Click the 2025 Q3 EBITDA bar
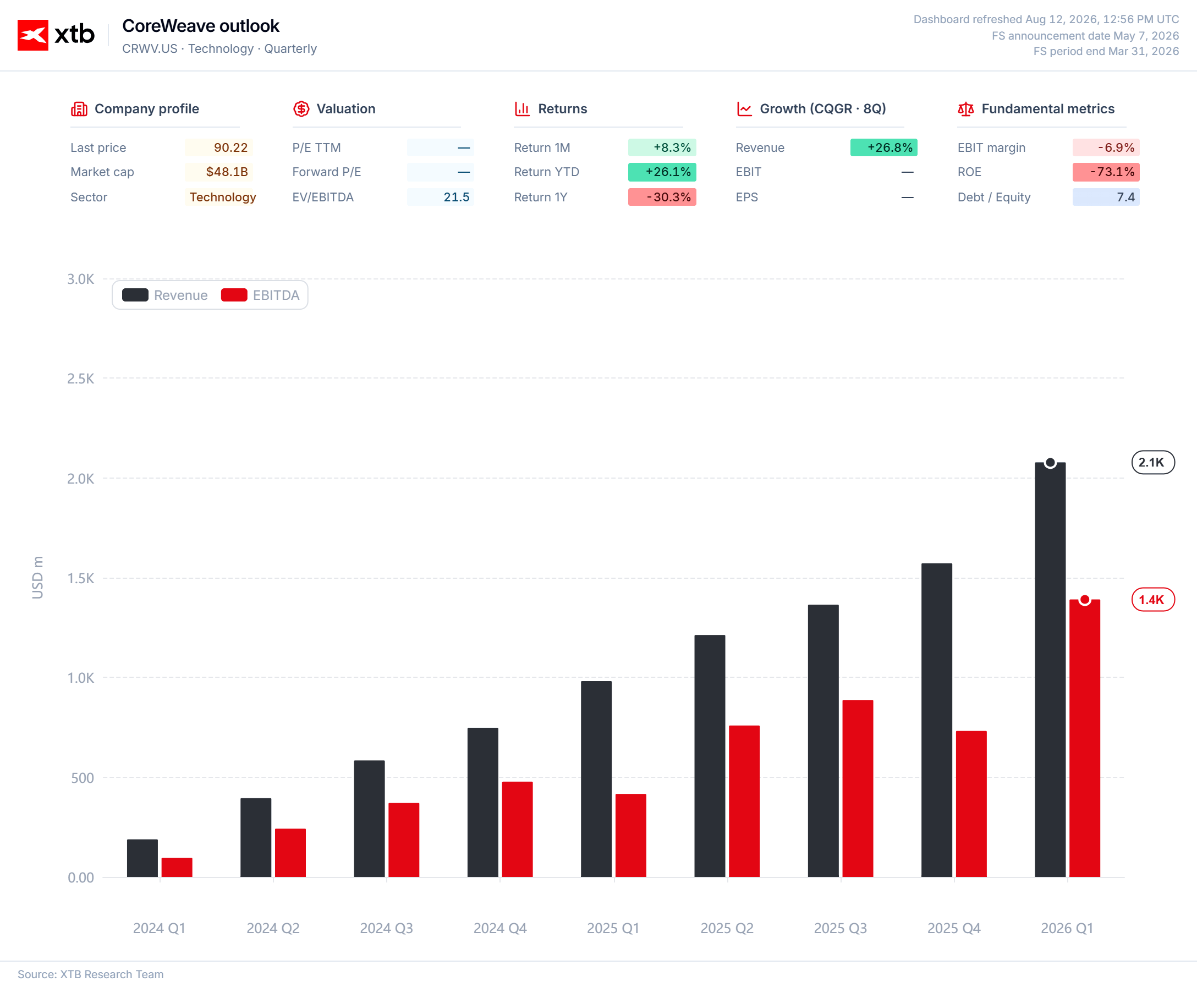Image resolution: width=1197 pixels, height=987 pixels. pos(858,788)
